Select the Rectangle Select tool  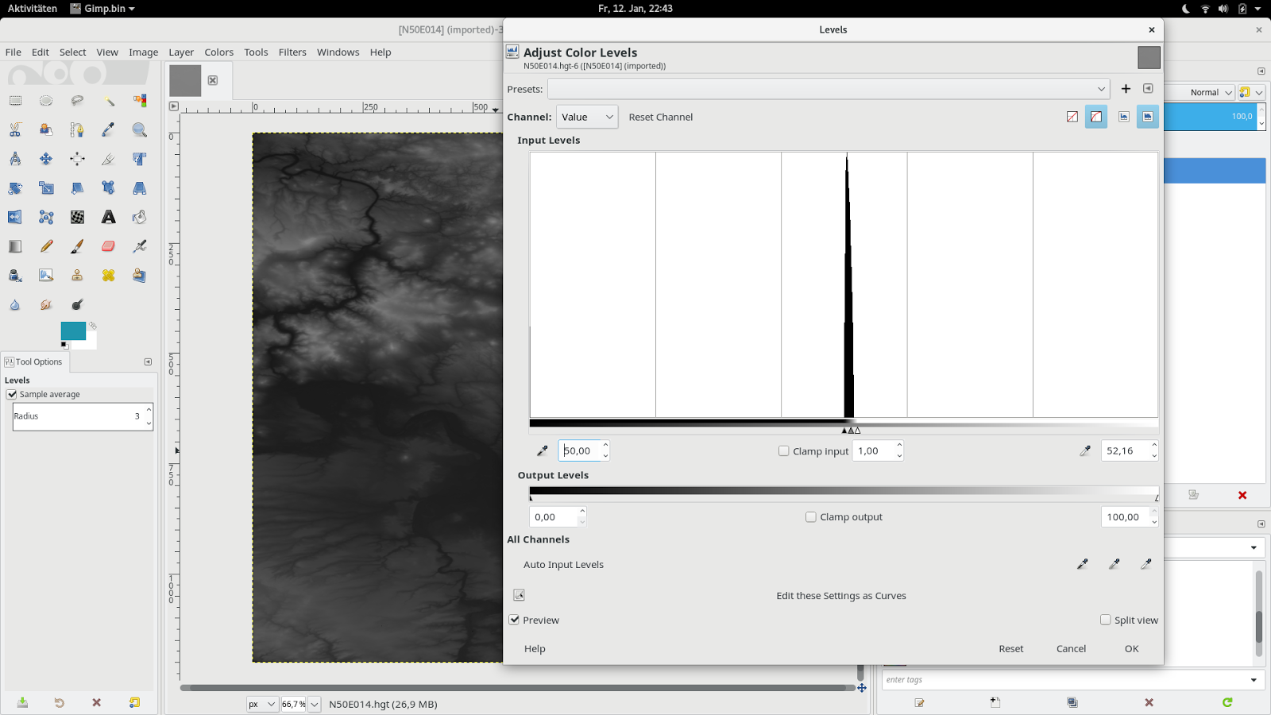click(x=15, y=101)
